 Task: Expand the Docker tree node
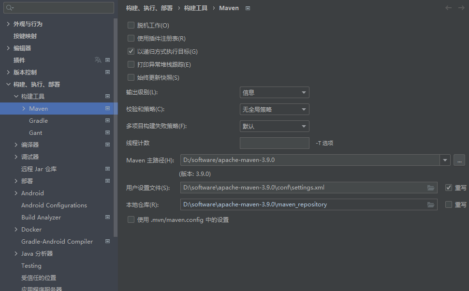(x=16, y=230)
